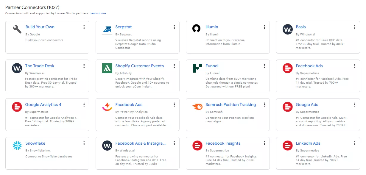Open more options menu for The Trade Desk
The image size is (366, 175).
click(84, 66)
